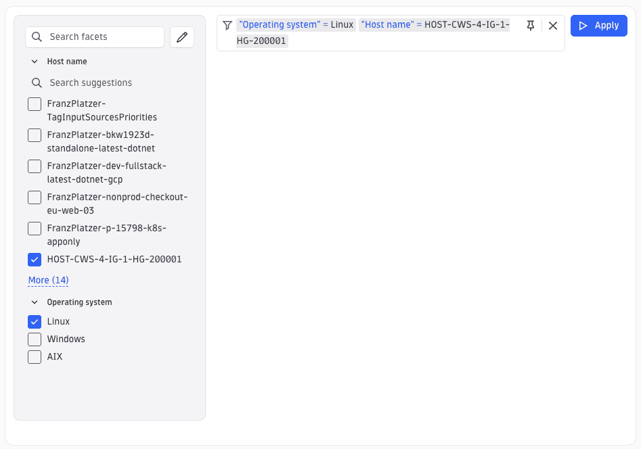Focus the Search suggestions input

tap(110, 83)
